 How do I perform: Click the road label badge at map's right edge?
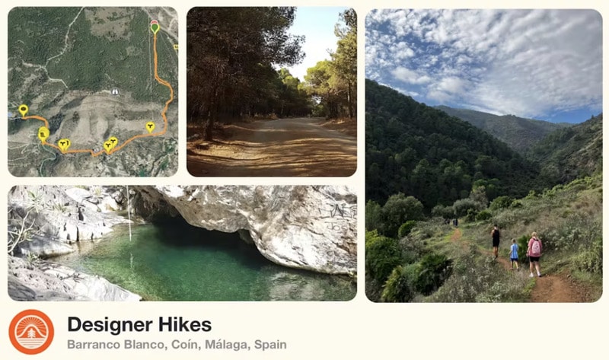(176, 46)
